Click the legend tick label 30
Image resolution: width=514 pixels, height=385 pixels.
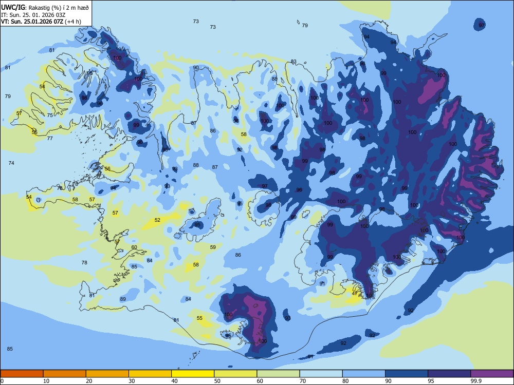[x=132, y=381]
